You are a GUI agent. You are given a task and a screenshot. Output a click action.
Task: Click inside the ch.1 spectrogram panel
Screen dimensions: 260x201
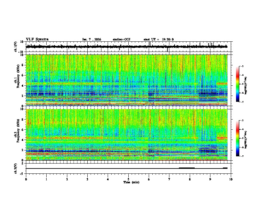pyautogui.click(x=127, y=80)
